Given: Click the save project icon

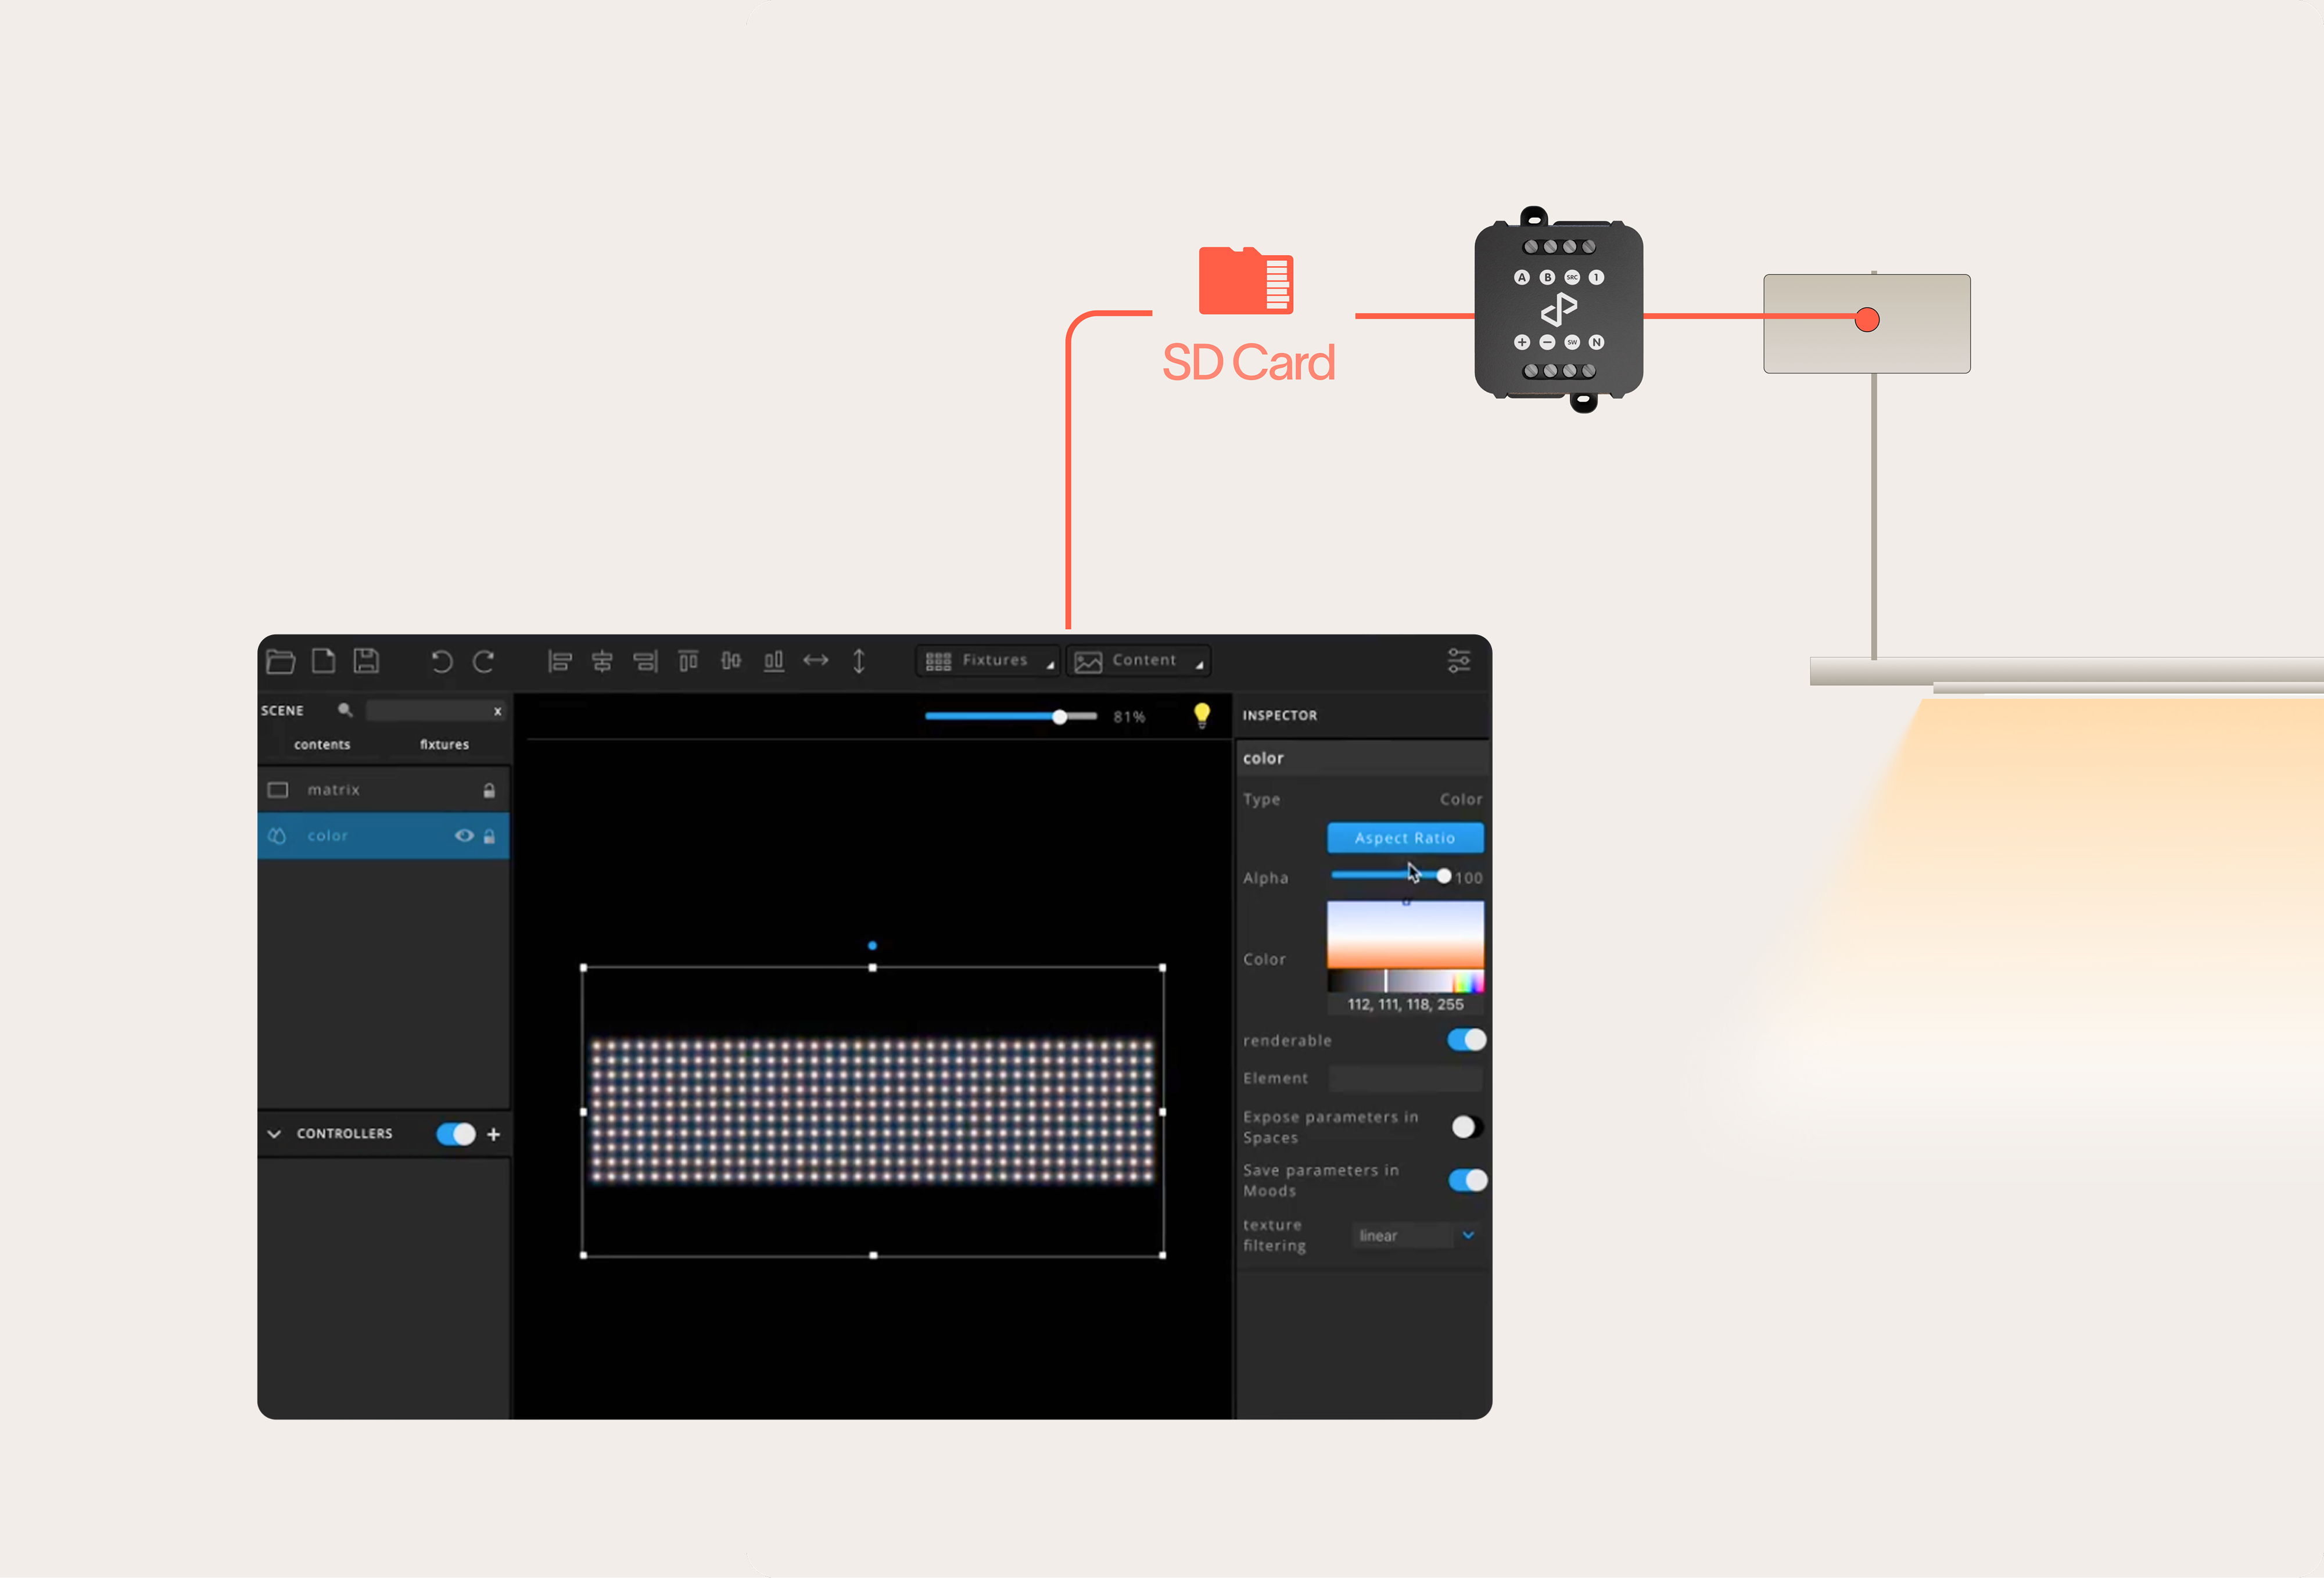Looking at the screenshot, I should click(366, 660).
